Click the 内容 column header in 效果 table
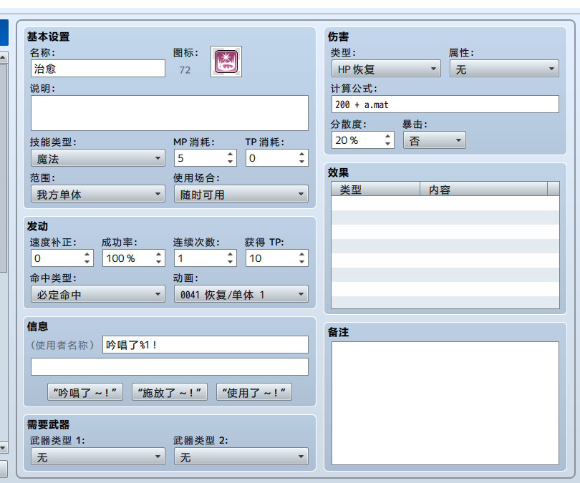580x483 pixels. pyautogui.click(x=483, y=189)
